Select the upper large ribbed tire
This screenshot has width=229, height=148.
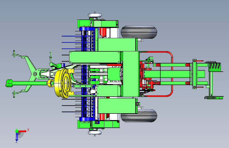click(x=139, y=32)
